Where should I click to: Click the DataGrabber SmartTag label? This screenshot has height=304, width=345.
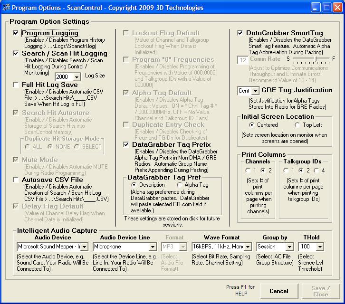coord(285,33)
